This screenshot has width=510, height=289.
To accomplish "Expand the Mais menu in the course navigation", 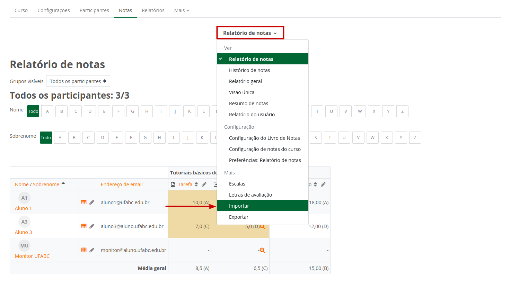I will pos(182,10).
